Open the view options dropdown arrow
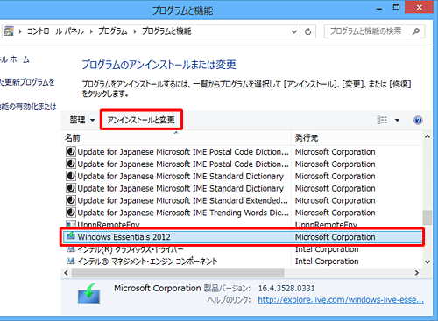The image size is (438, 321). point(397,120)
